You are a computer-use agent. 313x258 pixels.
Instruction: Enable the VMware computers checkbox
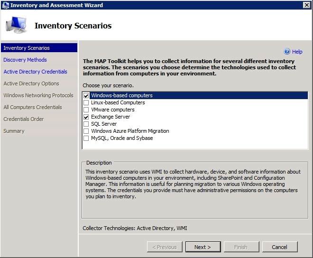(86, 110)
